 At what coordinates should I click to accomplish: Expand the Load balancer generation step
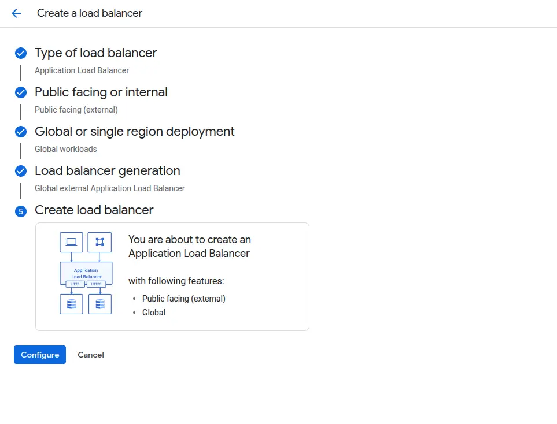coord(108,170)
